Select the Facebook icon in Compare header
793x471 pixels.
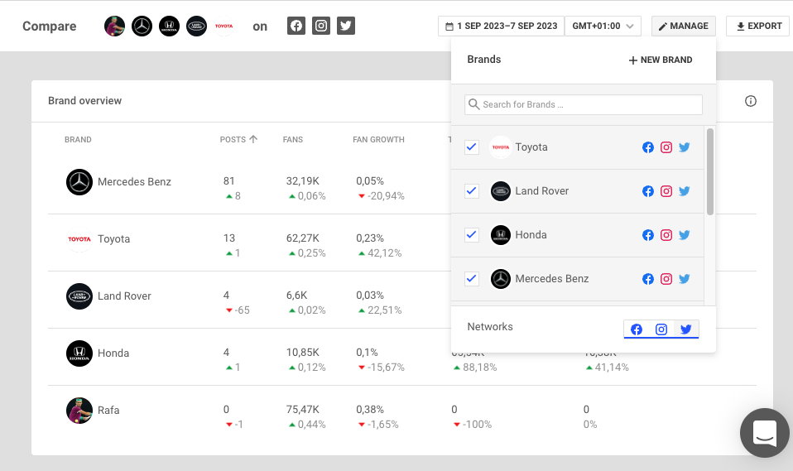tap(296, 26)
